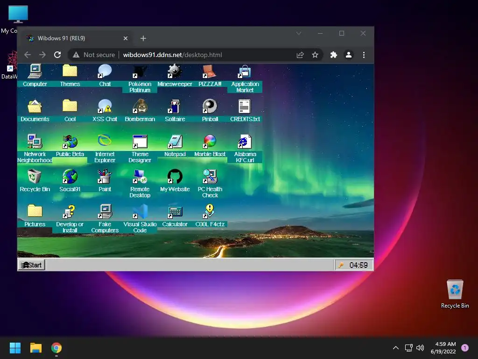This screenshot has width=478, height=359.
Task: Open the 4:59 AM date and time
Action: coord(443,348)
